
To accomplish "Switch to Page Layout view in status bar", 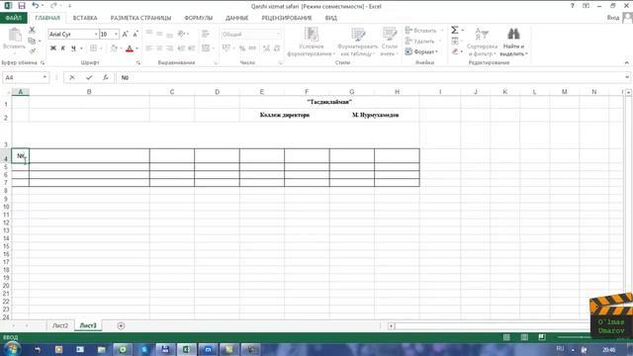I will pos(524,337).
